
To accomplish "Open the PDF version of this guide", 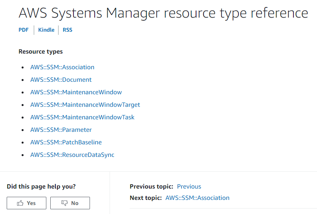I will pyautogui.click(x=24, y=30).
